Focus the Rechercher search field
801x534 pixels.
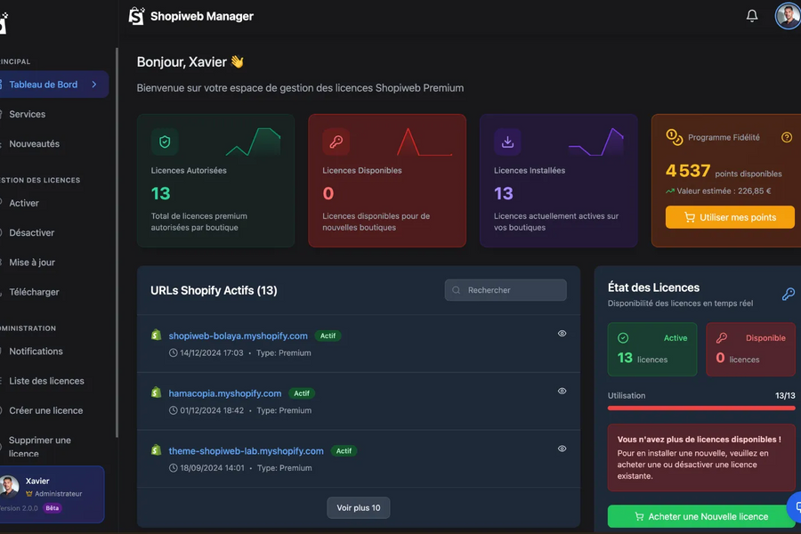click(x=506, y=290)
